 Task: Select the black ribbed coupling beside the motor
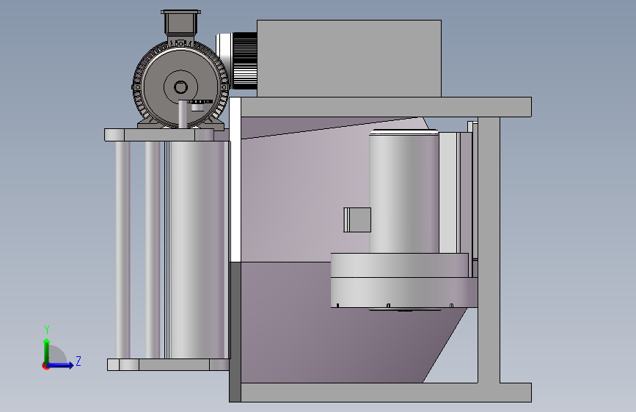244,61
